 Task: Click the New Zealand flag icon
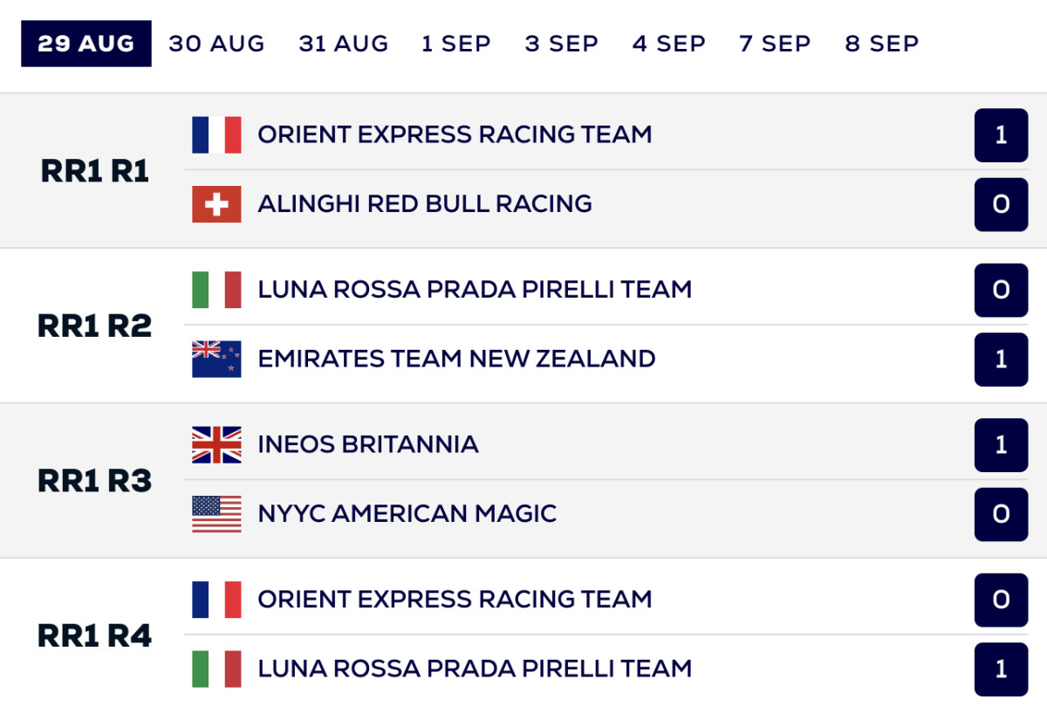(x=216, y=359)
